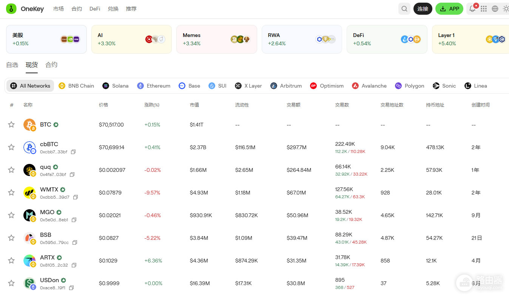
Task: Star the cbBTC token row
Action: [x=11, y=147]
